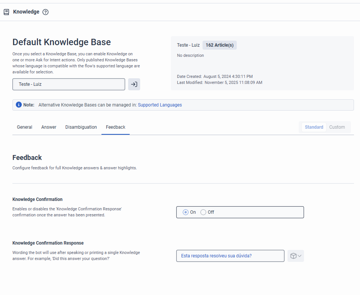
Task: Open the Teste - Luiz knowledge base selector
Action: 69,84
